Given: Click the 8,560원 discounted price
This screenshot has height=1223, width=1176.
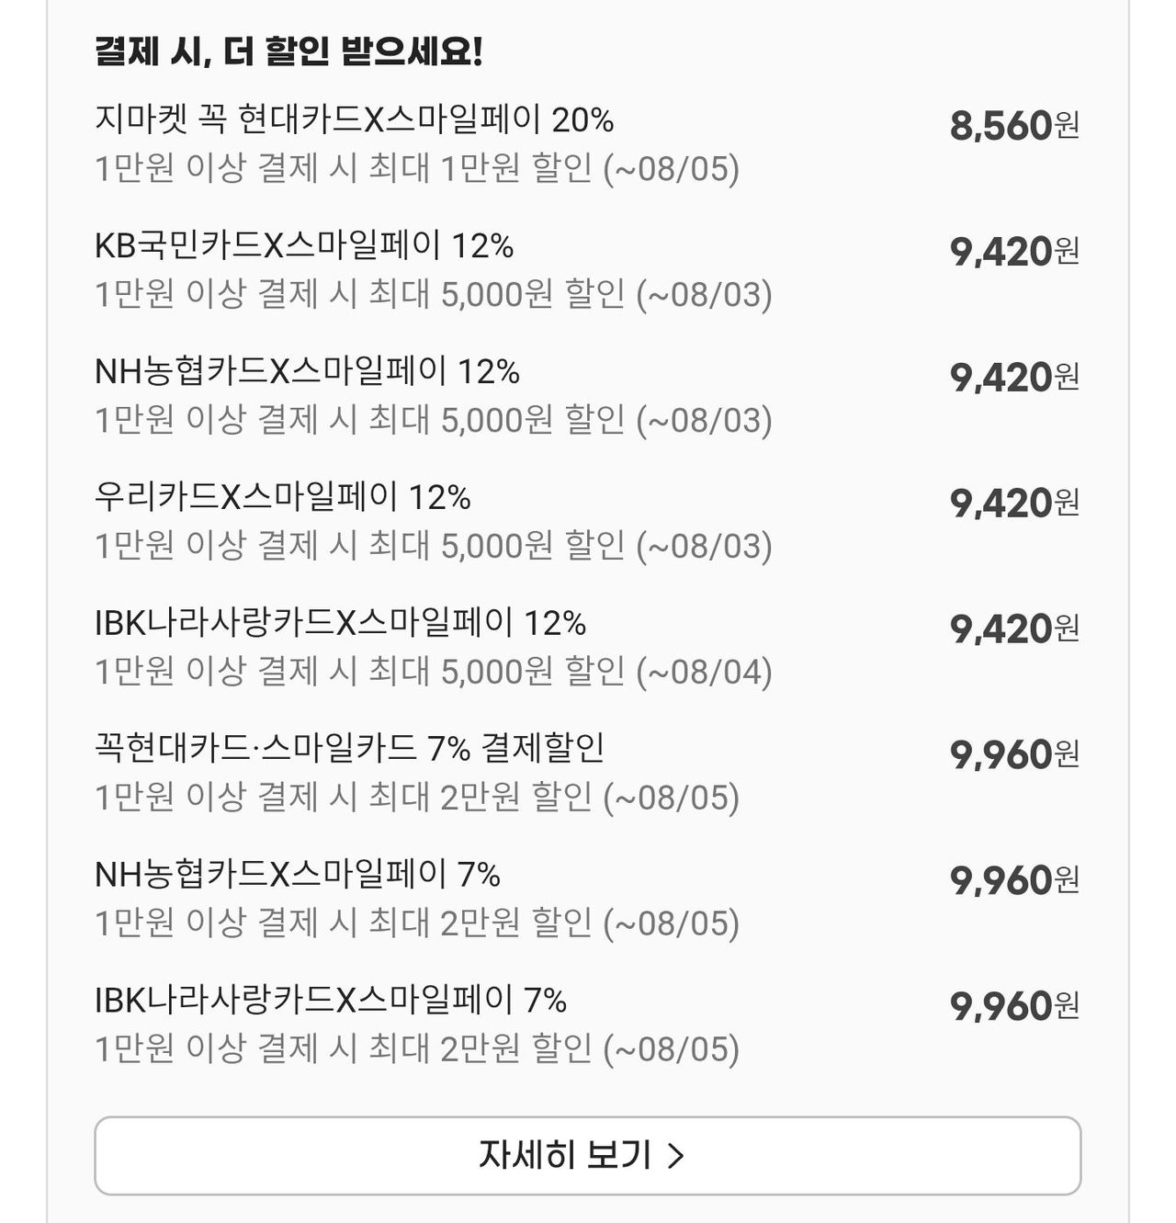Looking at the screenshot, I should (1015, 125).
